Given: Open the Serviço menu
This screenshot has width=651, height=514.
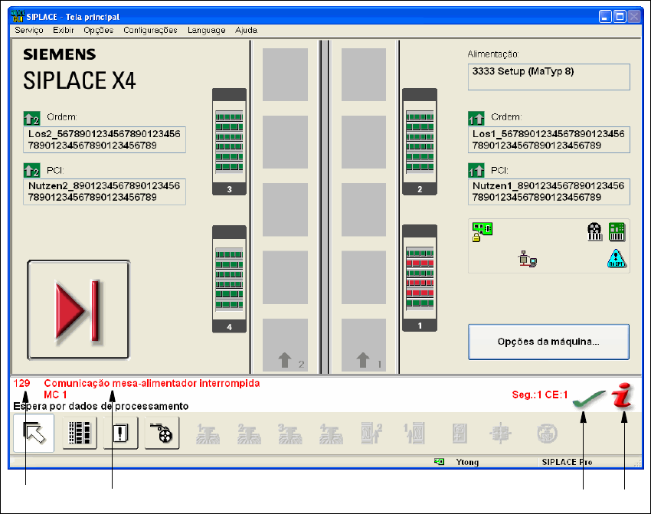Looking at the screenshot, I should point(28,31).
